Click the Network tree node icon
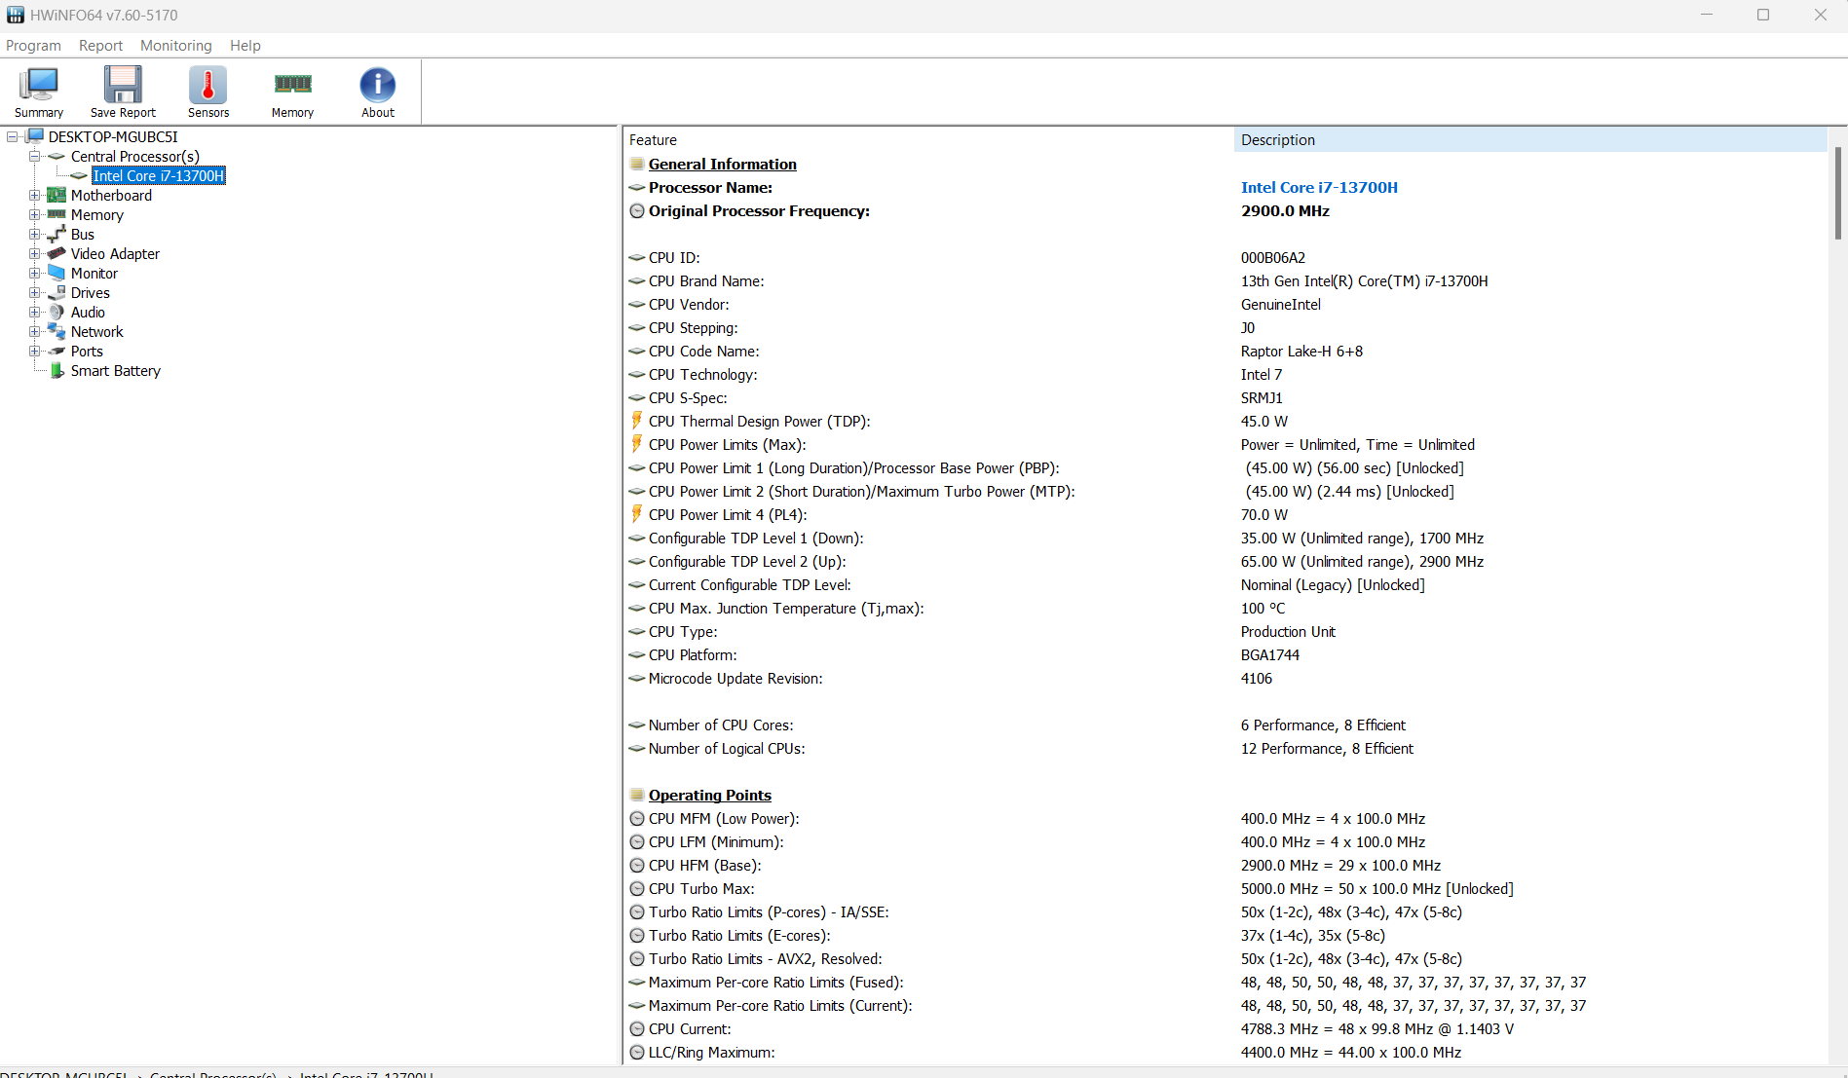 pos(57,331)
